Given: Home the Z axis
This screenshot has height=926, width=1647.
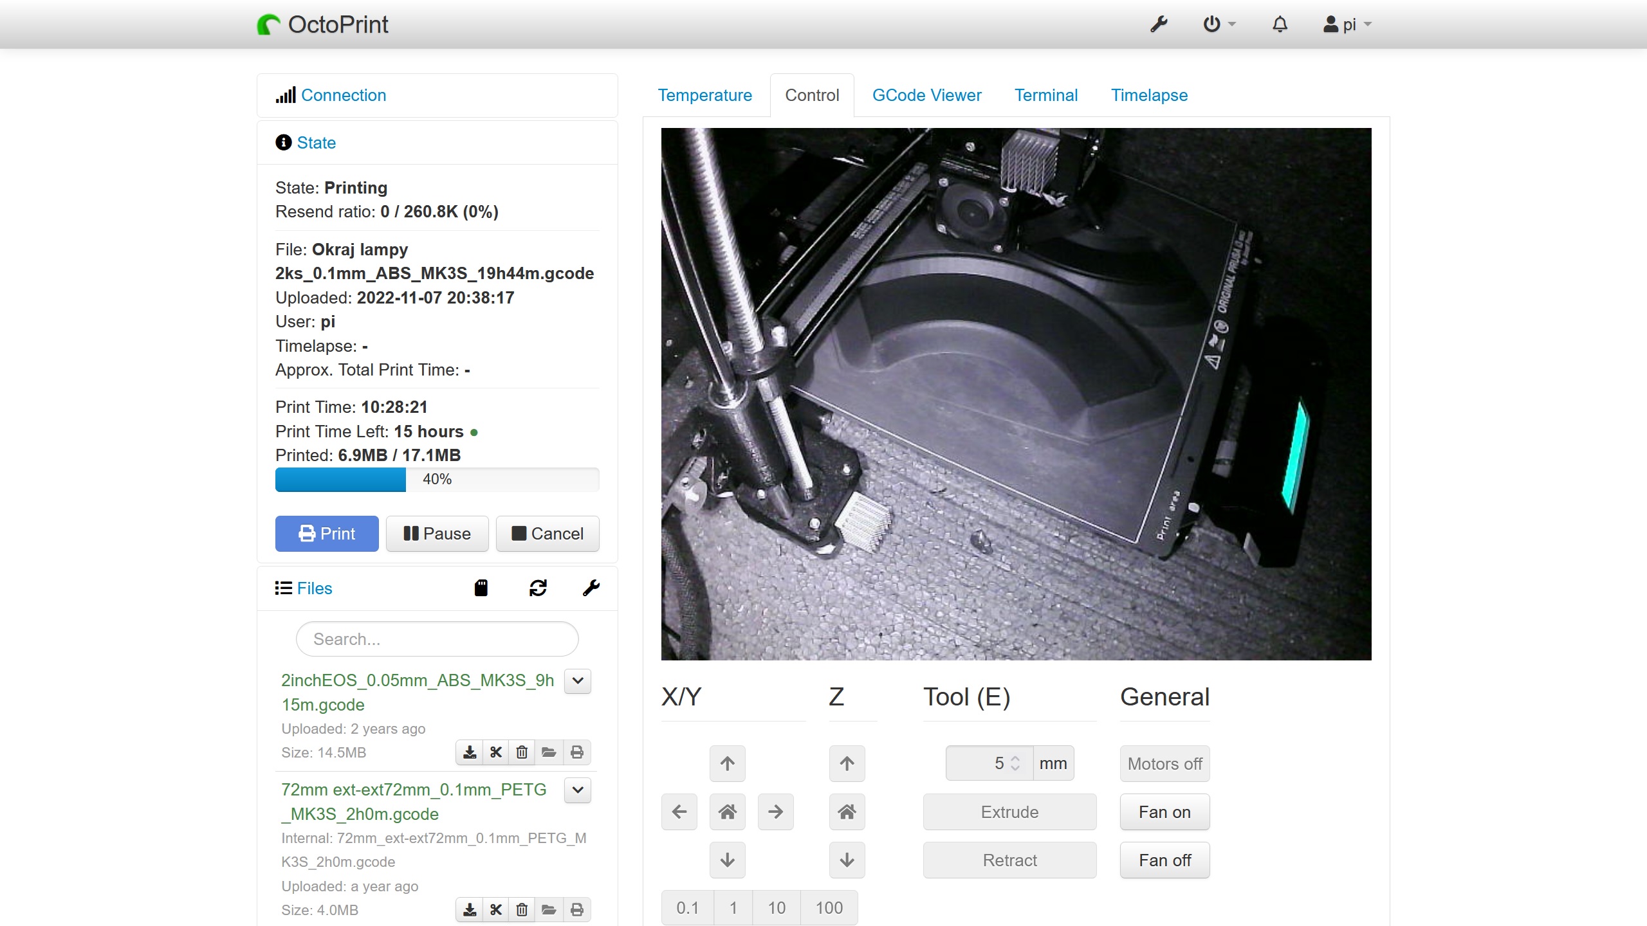Looking at the screenshot, I should [x=847, y=812].
